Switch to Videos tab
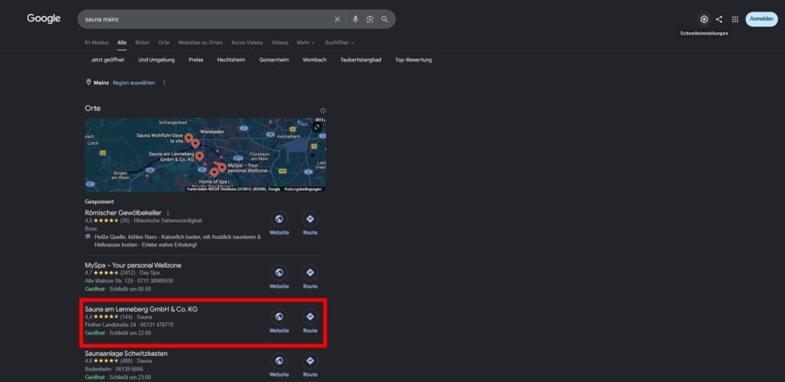 coord(280,43)
